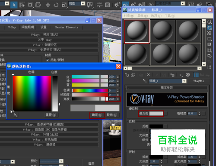Viewport: 216px width, 166px height.
Task: Click the 漫反射 diffuse color swatch
Action: click(156, 114)
